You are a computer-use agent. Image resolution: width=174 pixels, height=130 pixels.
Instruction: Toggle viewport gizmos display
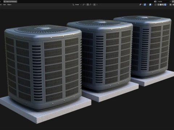[x=145, y=5]
